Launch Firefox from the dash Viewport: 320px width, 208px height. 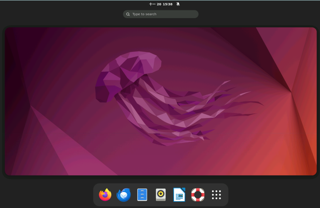[x=105, y=195]
